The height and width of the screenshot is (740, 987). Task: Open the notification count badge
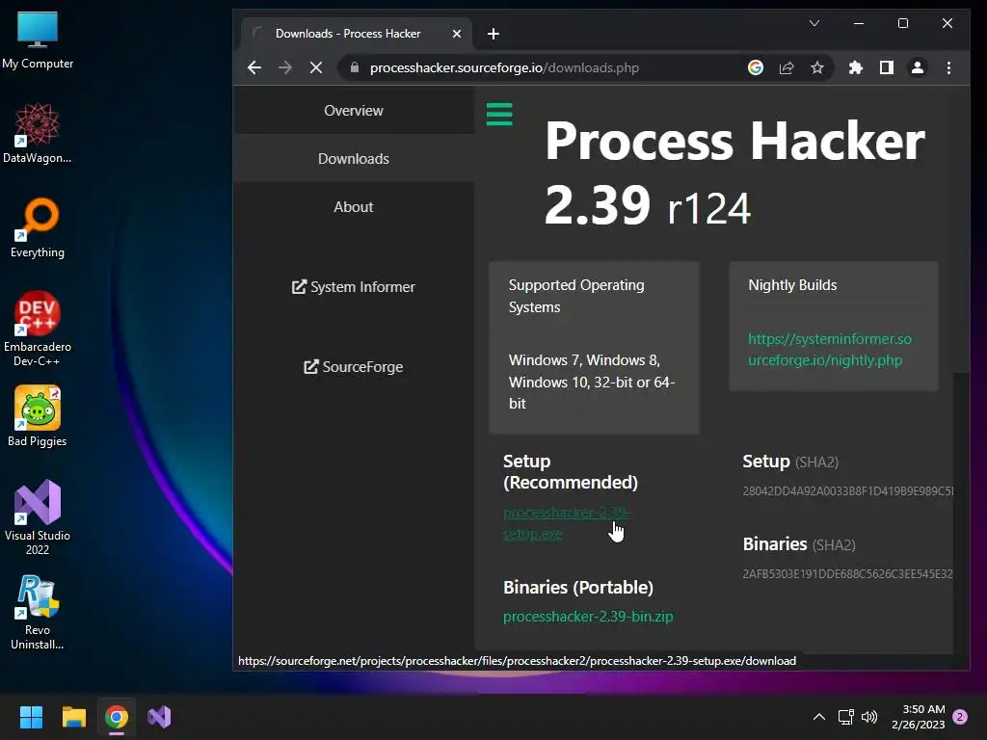[x=960, y=717]
